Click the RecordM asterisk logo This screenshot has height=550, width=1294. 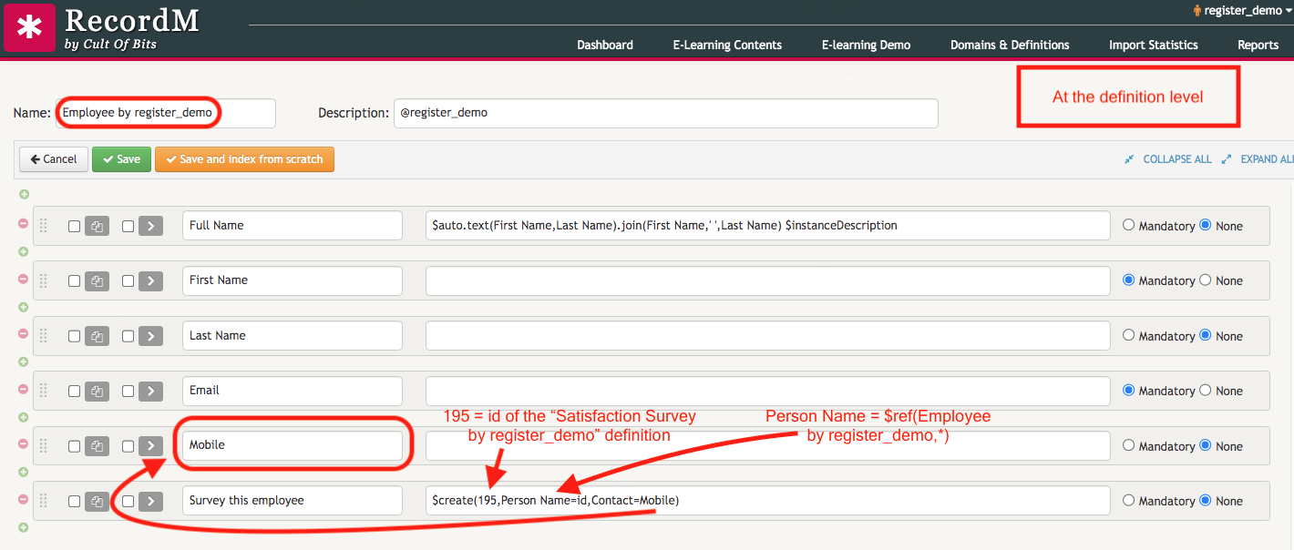29,27
